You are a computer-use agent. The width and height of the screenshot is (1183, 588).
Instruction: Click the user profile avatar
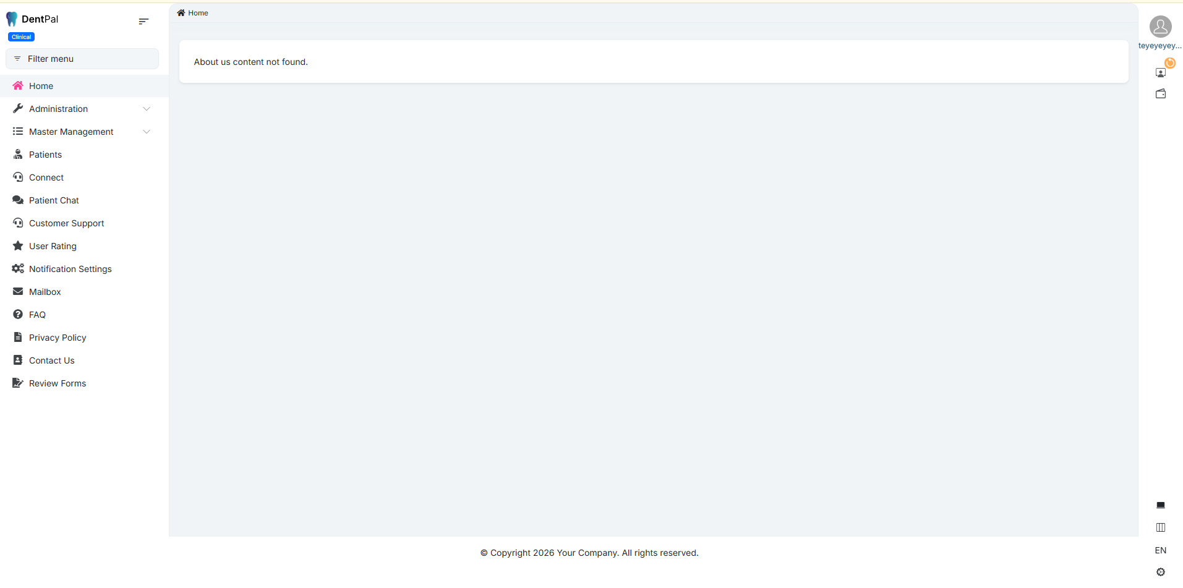click(x=1160, y=27)
